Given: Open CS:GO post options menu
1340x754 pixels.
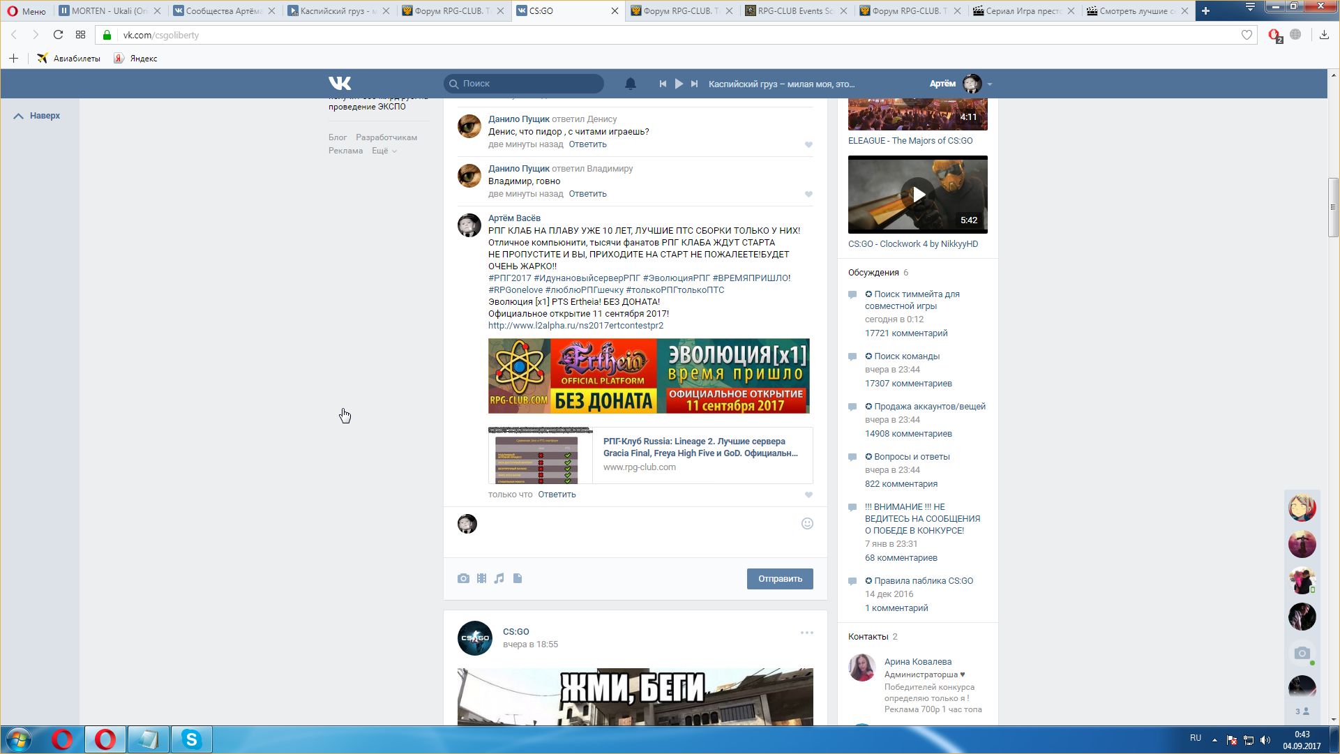Looking at the screenshot, I should coord(806,633).
